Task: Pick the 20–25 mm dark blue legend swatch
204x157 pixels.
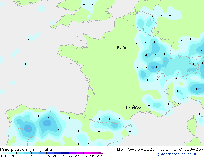Action: click(x=58, y=153)
